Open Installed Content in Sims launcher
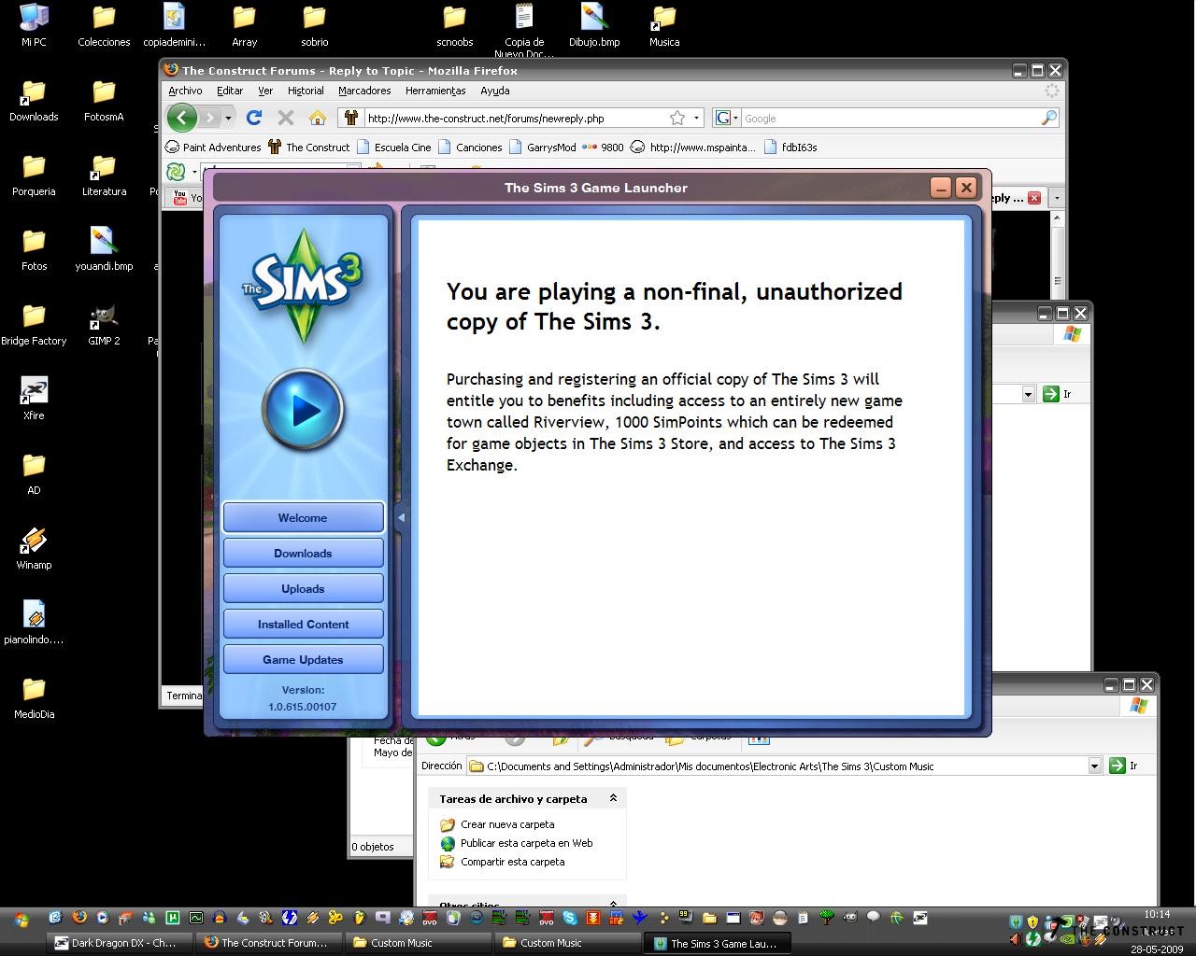The image size is (1196, 956). point(303,625)
